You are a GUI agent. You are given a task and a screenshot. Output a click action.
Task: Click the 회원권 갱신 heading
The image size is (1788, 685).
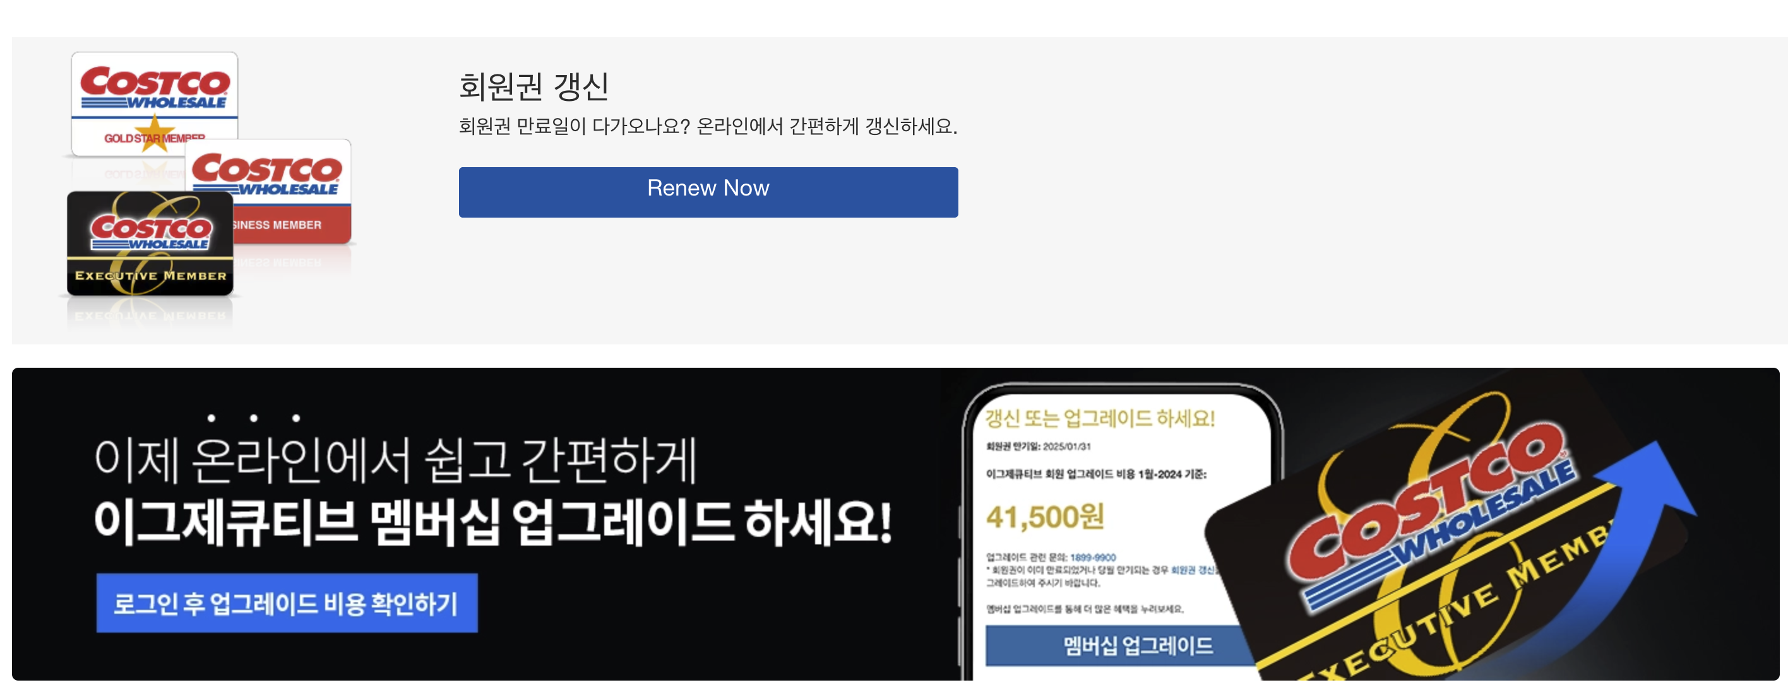click(533, 86)
